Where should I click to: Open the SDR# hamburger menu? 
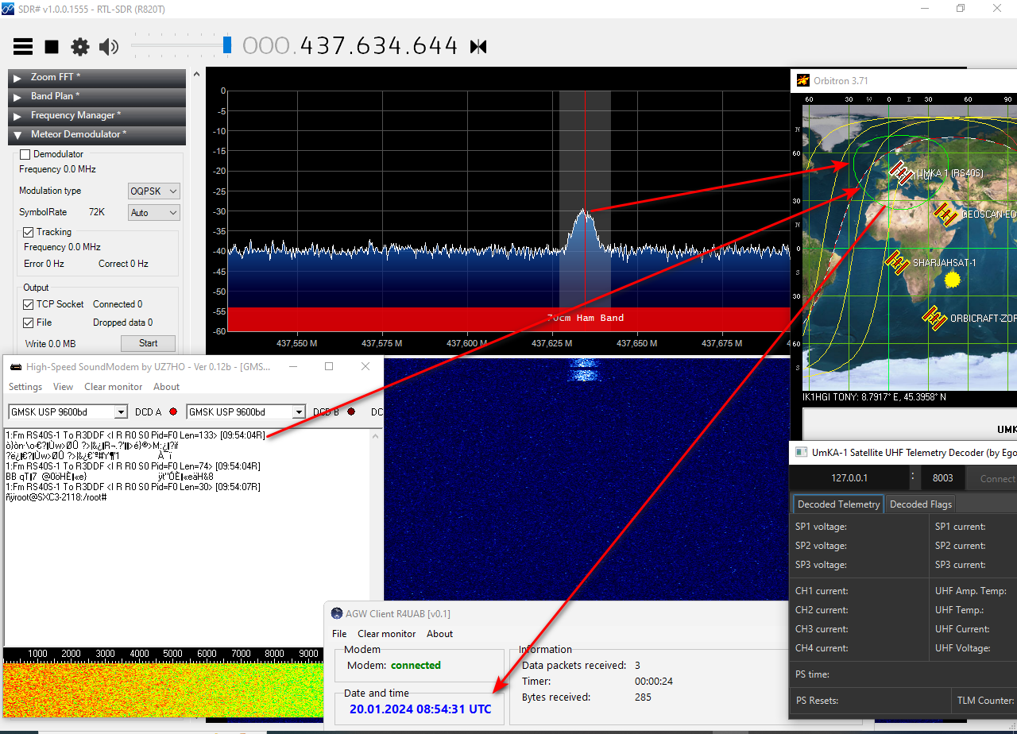point(23,47)
